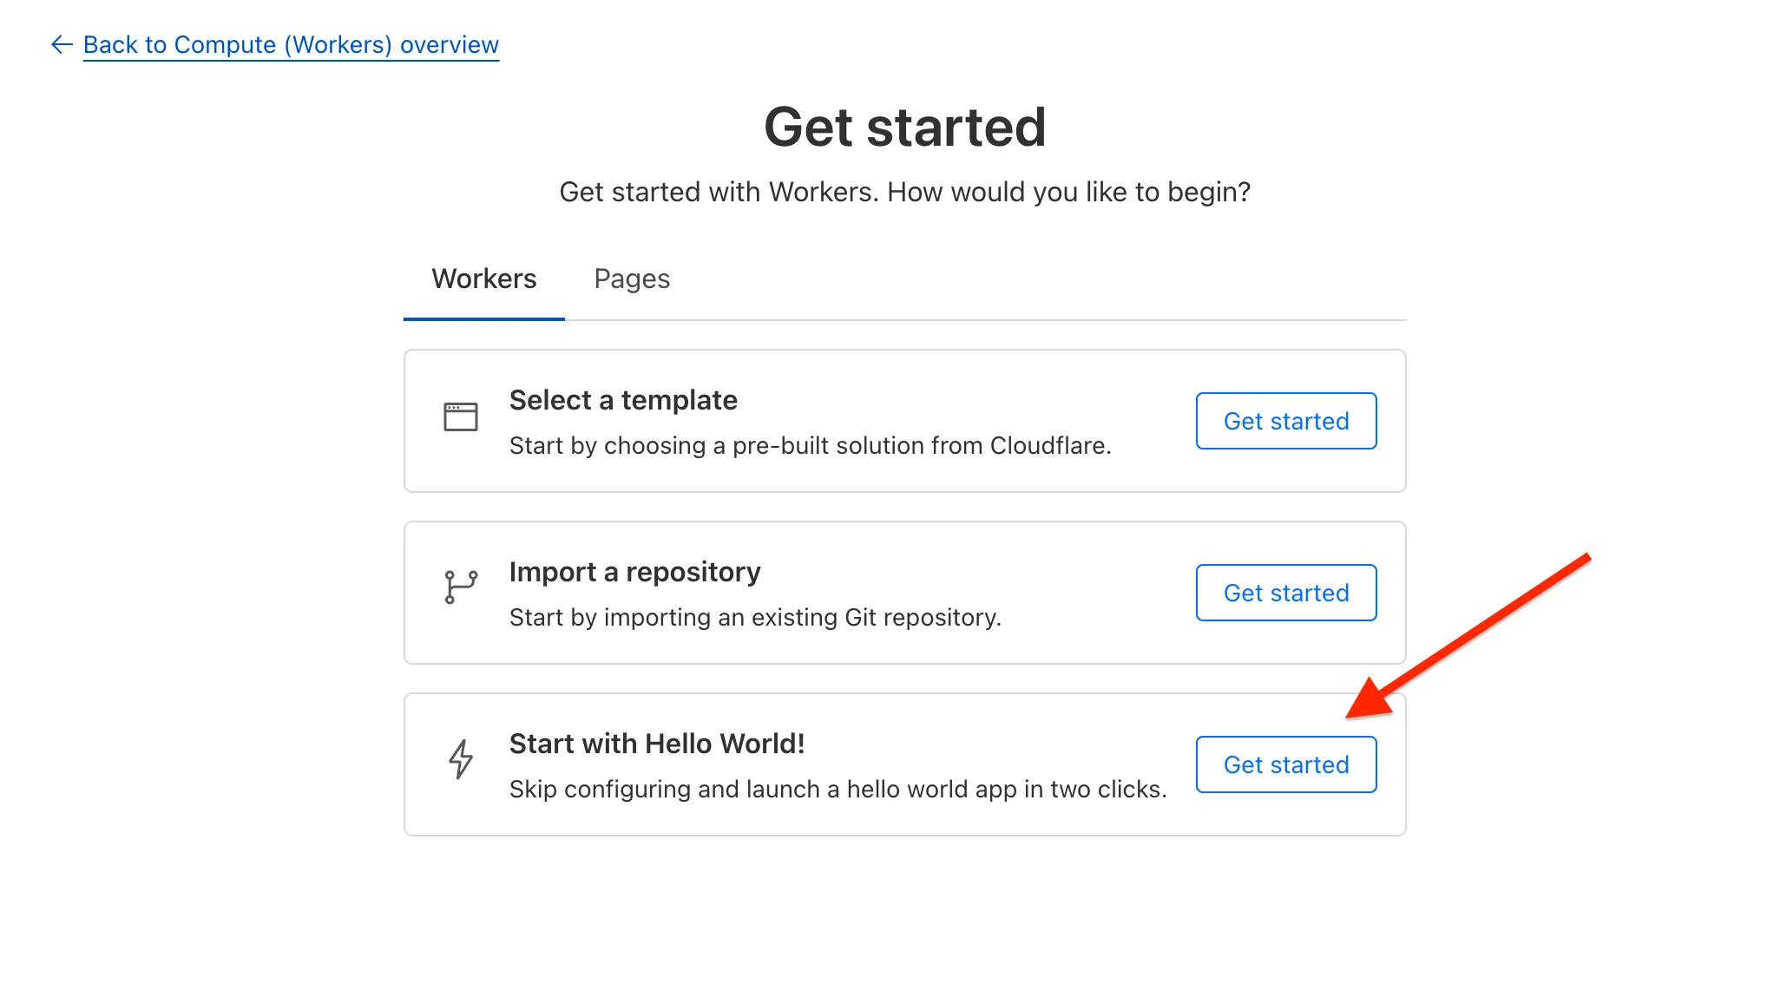This screenshot has width=1767, height=984.
Task: Click Get started for Hello World
Action: [x=1286, y=764]
